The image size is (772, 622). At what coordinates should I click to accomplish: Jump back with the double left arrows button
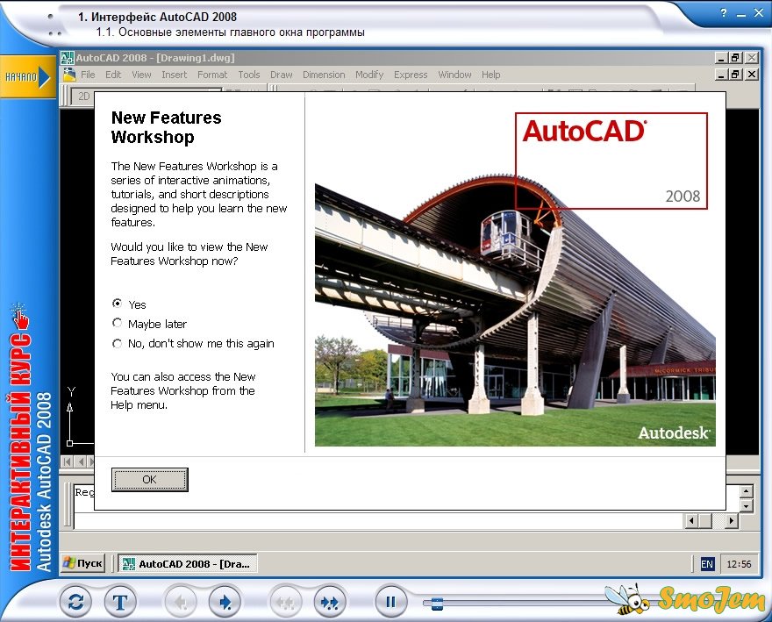[285, 601]
